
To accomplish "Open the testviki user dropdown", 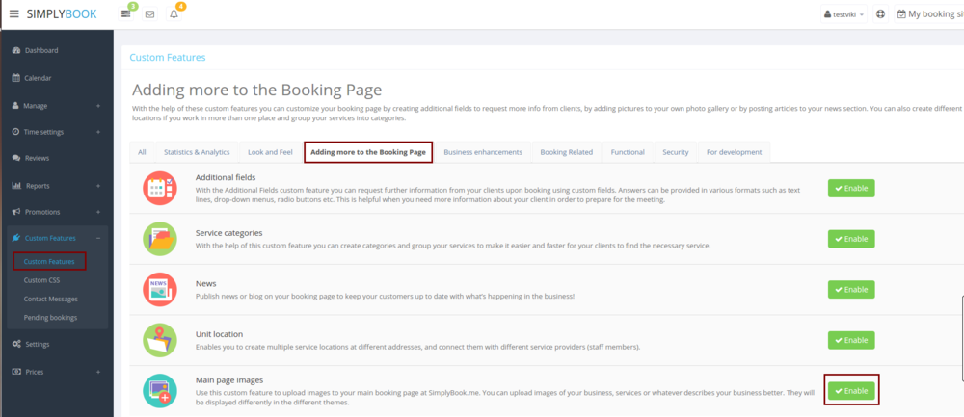I will click(843, 14).
